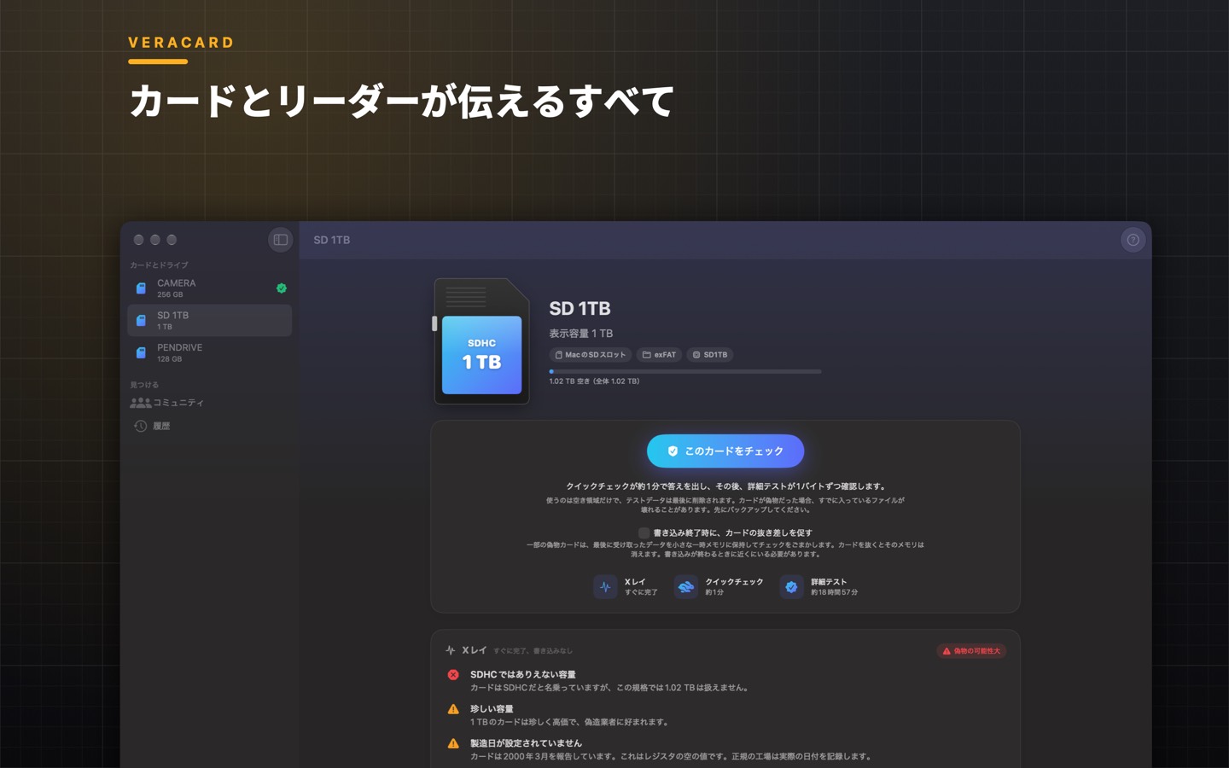The width and height of the screenshot is (1229, 768).
Task: Click the green verified badge next to CAMERA
Action: click(x=282, y=288)
